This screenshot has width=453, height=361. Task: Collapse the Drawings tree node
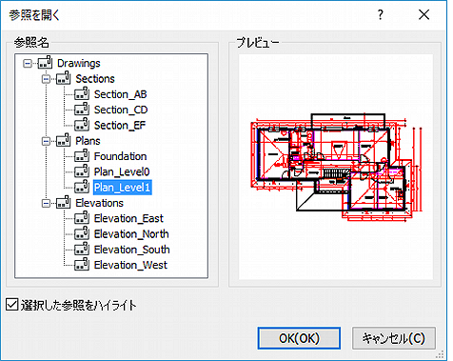[28, 64]
